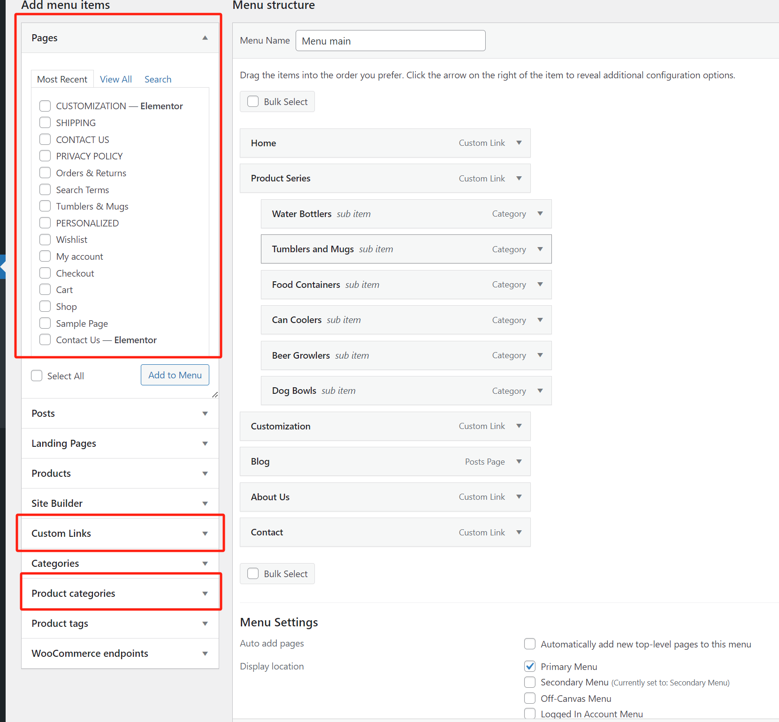The width and height of the screenshot is (779, 722).
Task: Open Dog Bowls sub item options
Action: pos(540,391)
